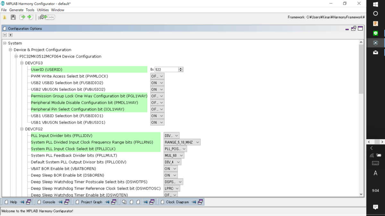Expand all tree nodes using plus icon
This screenshot has height=216, width=385.
(x=11, y=35)
